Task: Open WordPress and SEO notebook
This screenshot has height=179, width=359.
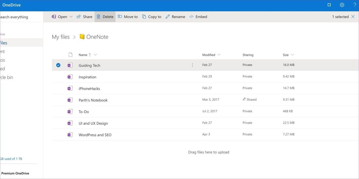Action: pyautogui.click(x=95, y=135)
